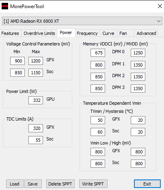Screen dimensions: 164x190
Task: Switch to the Advanced tab
Action: [x=146, y=33]
